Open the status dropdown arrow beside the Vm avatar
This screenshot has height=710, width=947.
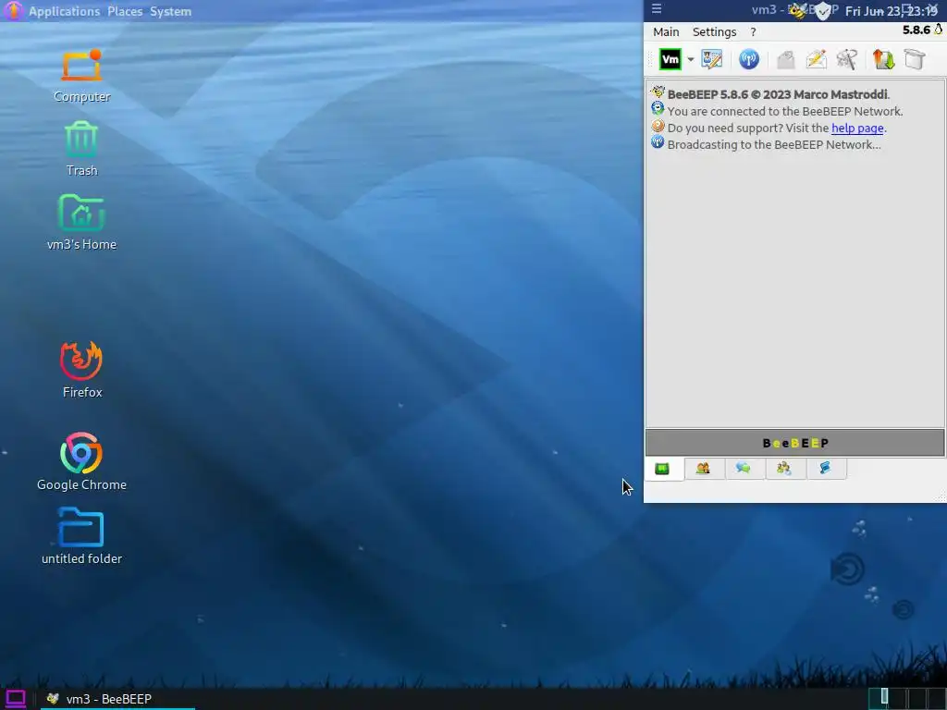[690, 59]
